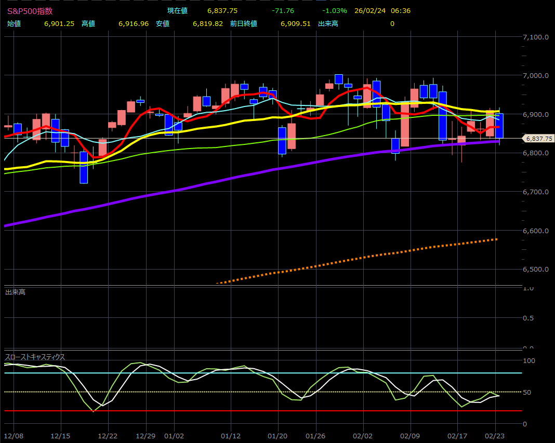Click the S&P500指数 chart title
Viewport: 555px width, 443px height.
30,11
